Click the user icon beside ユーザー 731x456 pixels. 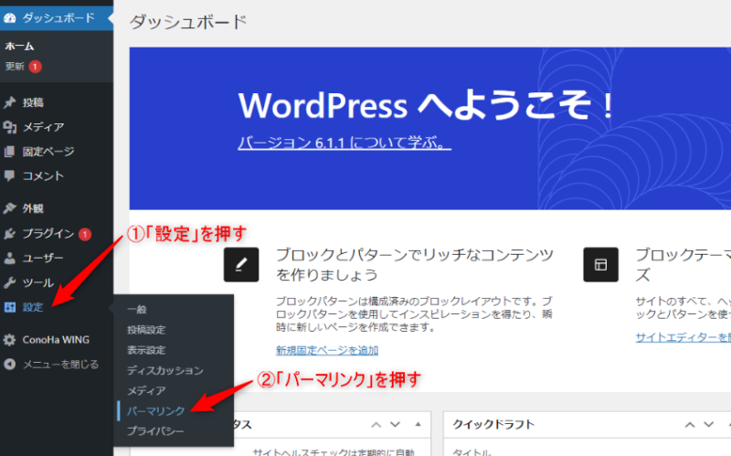10,258
